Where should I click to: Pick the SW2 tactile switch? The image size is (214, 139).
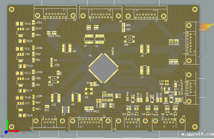pos(53,80)
